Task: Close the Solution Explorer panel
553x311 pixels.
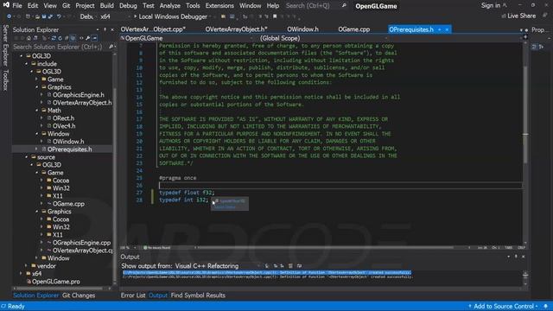Action: point(112,29)
